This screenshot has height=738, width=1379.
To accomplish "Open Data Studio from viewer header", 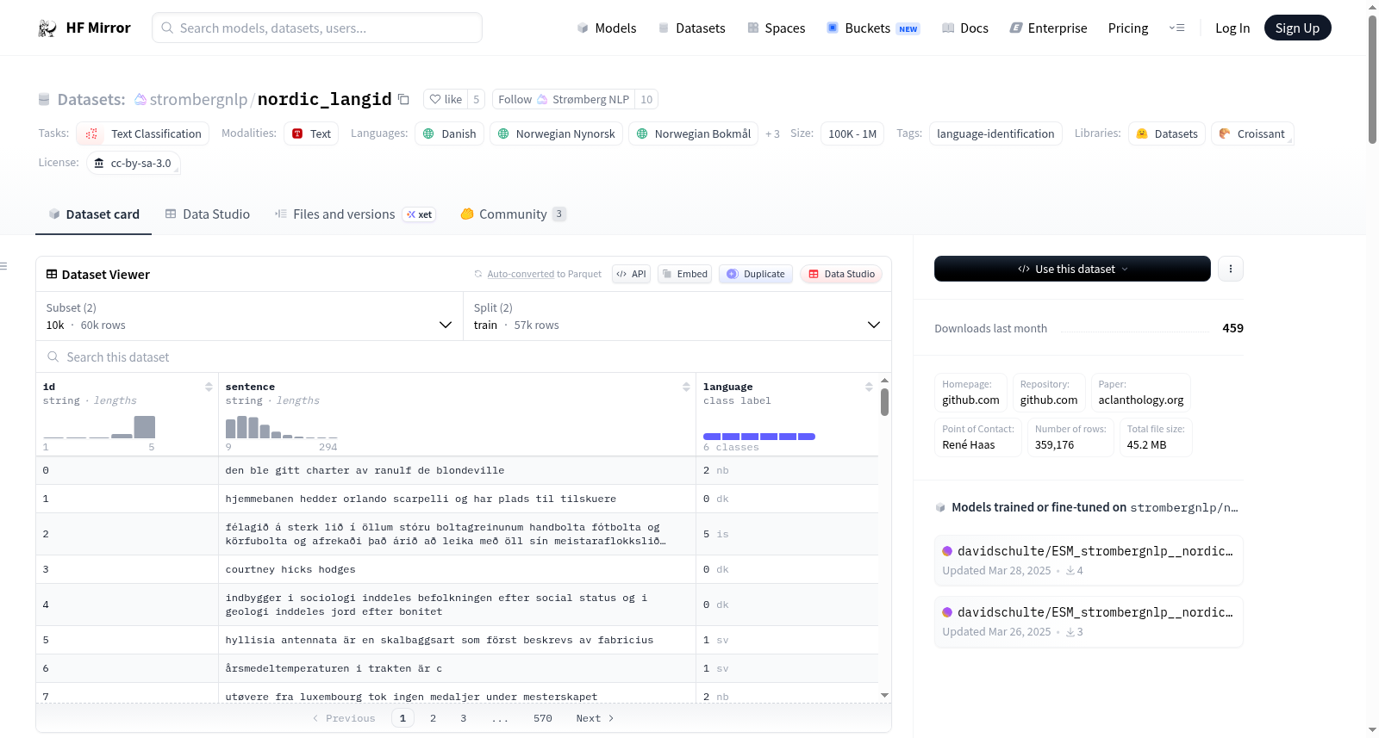I will pos(841,274).
